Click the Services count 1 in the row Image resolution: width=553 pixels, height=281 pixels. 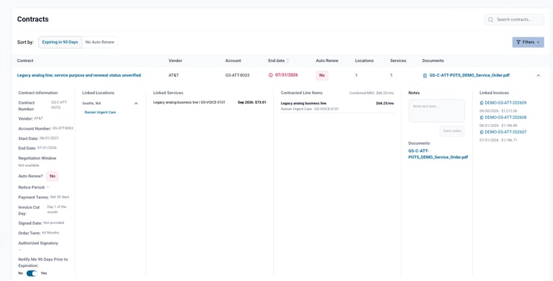tap(391, 75)
